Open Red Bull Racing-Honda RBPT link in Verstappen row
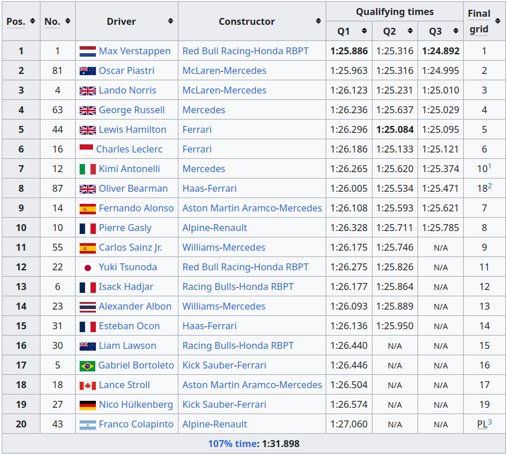This screenshot has width=507, height=454. pos(245,51)
